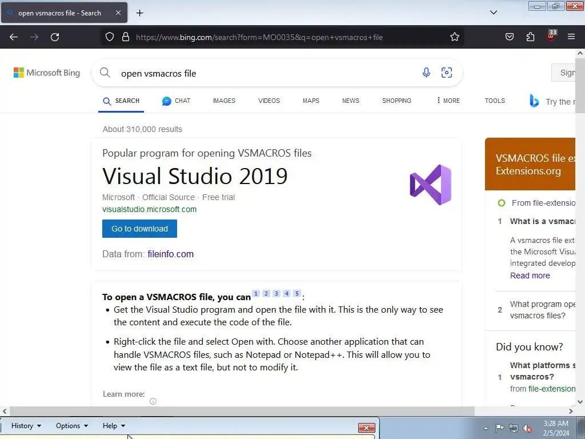Screen dimensions: 585x439
Task: Close the 'open vsmacros file' tab
Action: click(118, 13)
